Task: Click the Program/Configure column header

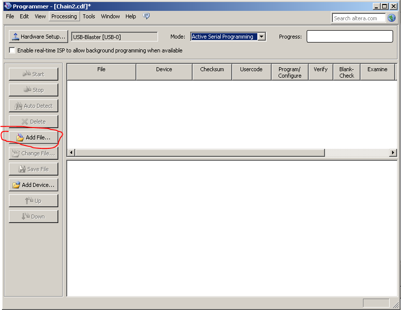Action: click(289, 72)
